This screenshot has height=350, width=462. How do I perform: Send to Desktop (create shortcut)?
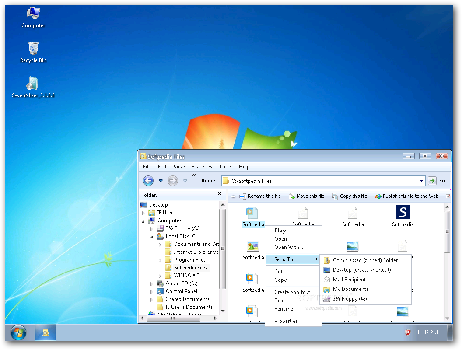(365, 270)
